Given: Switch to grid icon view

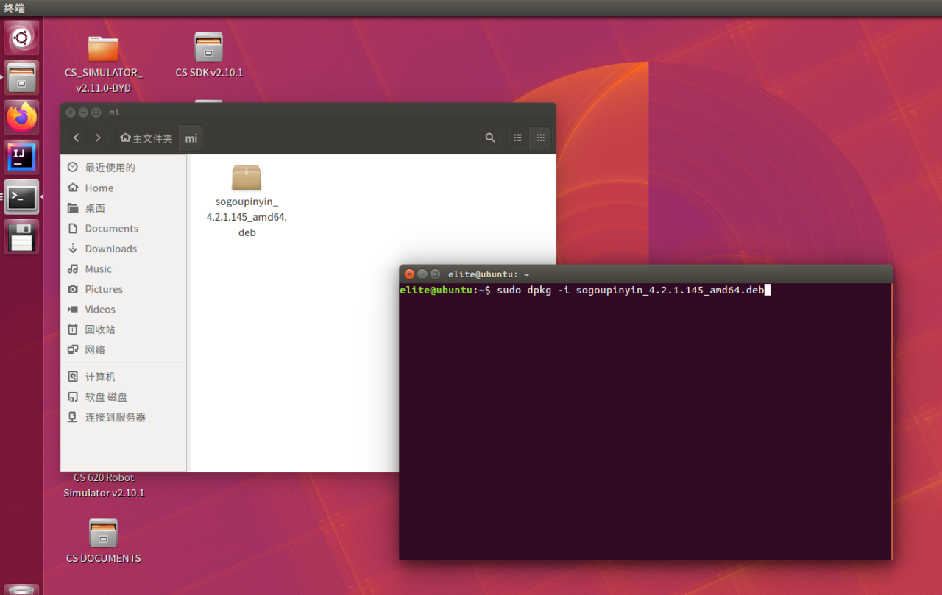Looking at the screenshot, I should (x=541, y=138).
